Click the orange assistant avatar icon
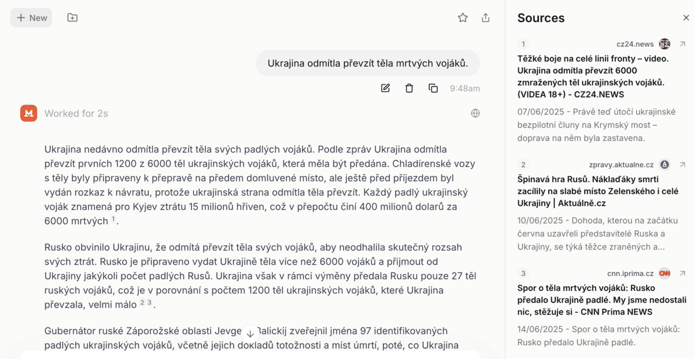This screenshot has width=694, height=359. [x=29, y=113]
